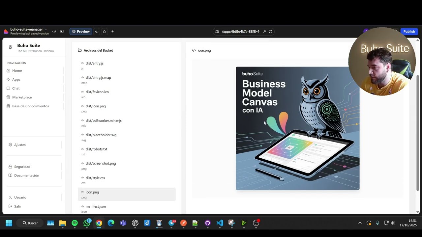
Task: Click the Archivos del Bucket folder icon
Action: [79, 50]
